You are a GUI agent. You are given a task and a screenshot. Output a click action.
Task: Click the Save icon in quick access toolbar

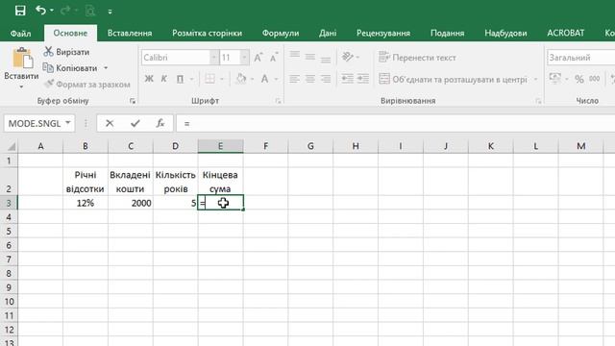click(x=20, y=11)
